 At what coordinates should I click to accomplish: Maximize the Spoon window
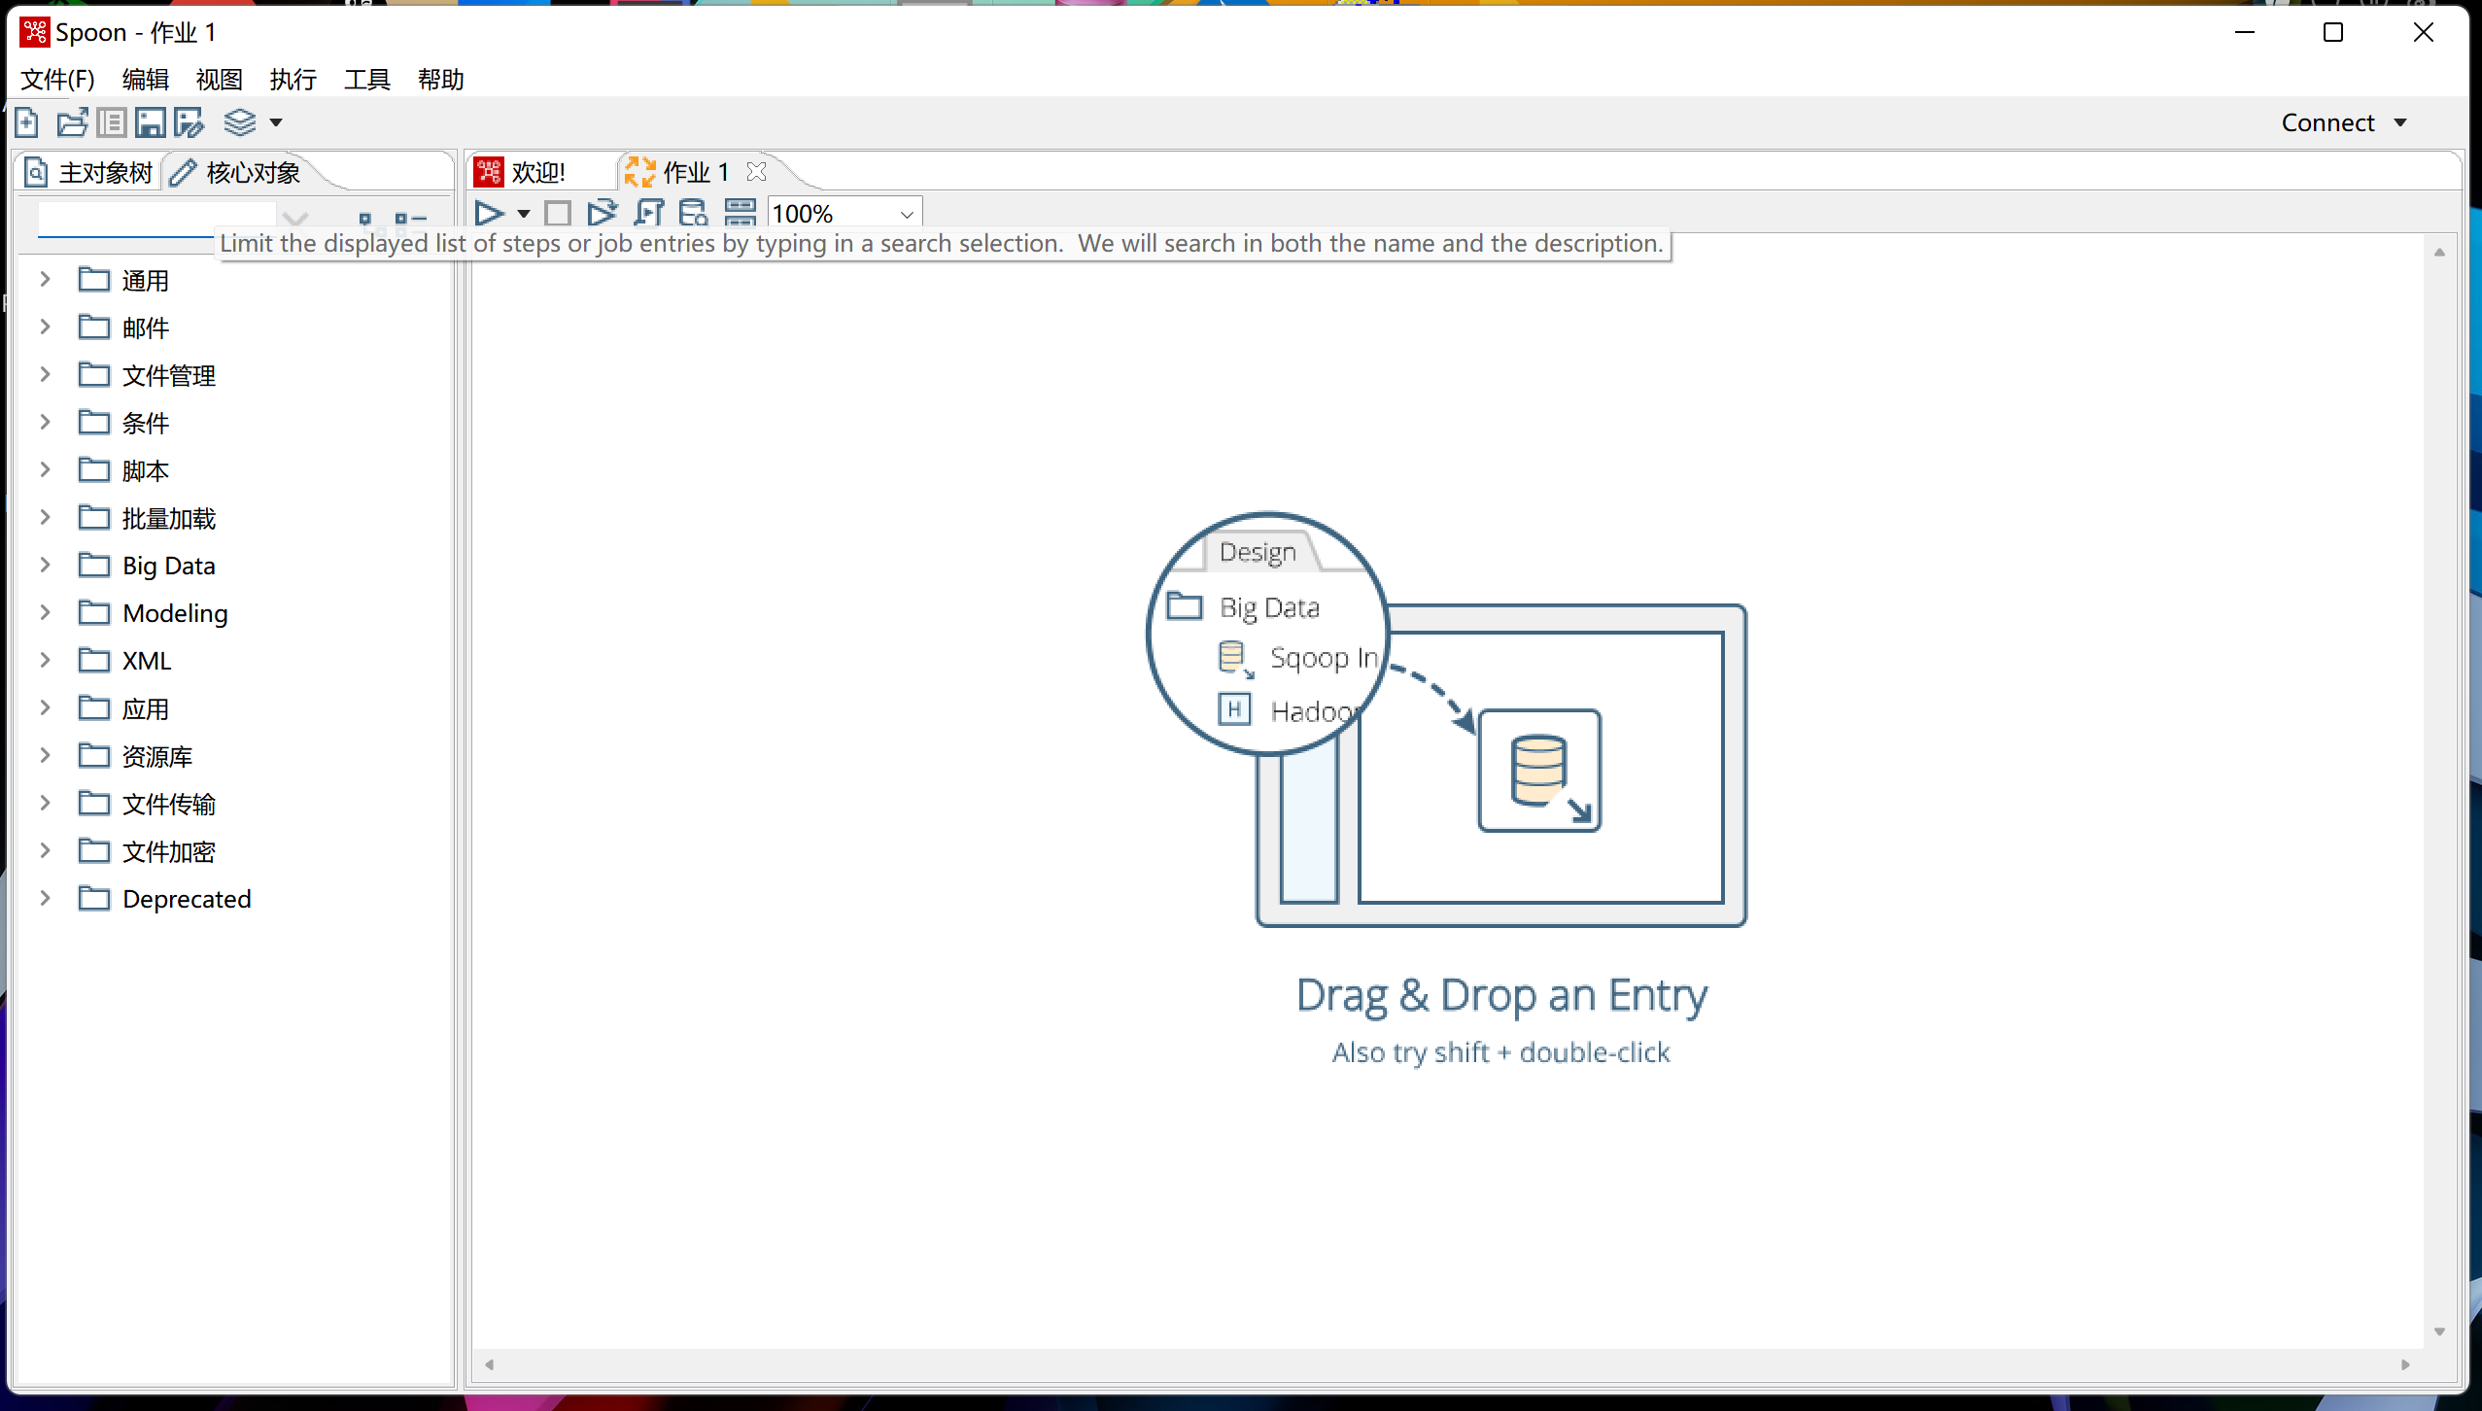tap(2333, 32)
